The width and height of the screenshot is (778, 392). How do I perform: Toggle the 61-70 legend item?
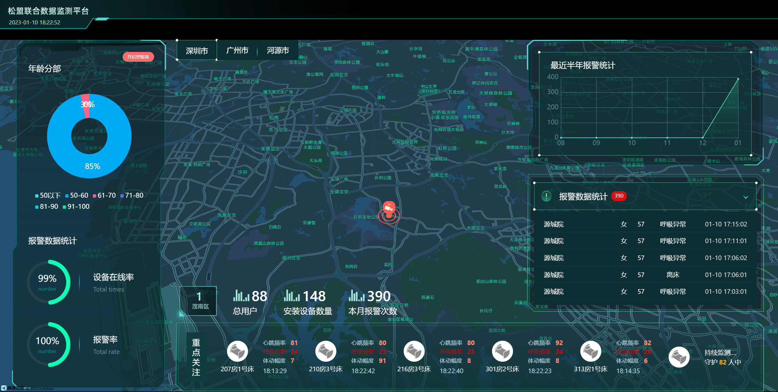coord(104,196)
